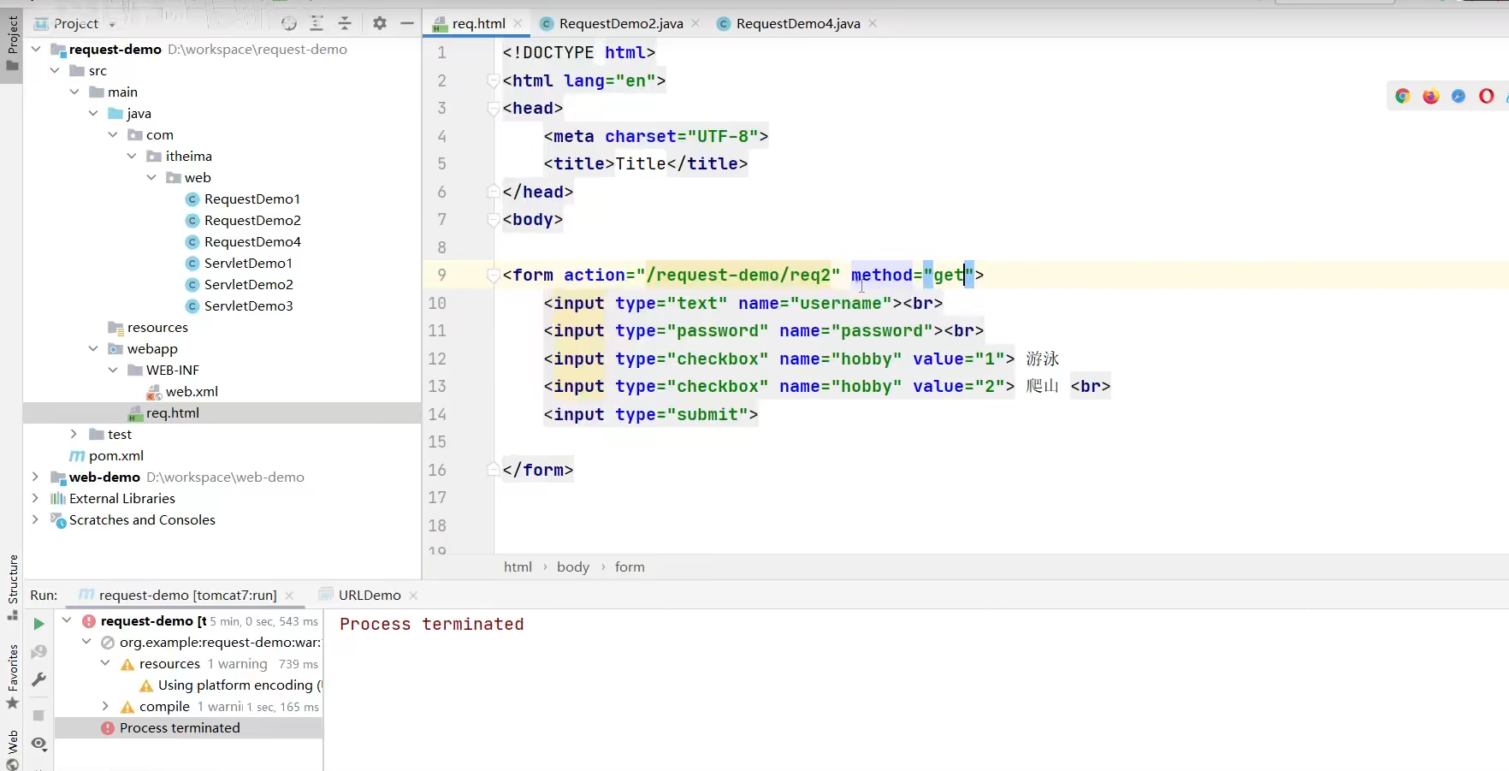Rerun the request-demo run configuration
Viewport: 1509px width, 771px height.
(38, 624)
